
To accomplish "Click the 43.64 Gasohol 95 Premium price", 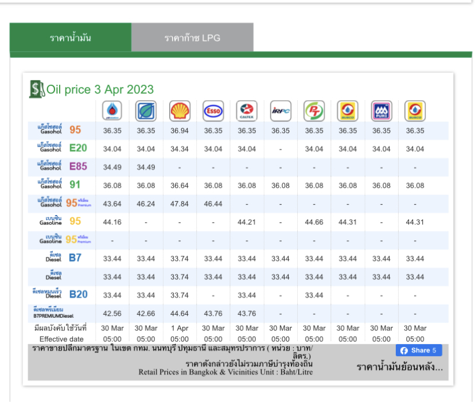I will [x=112, y=204].
